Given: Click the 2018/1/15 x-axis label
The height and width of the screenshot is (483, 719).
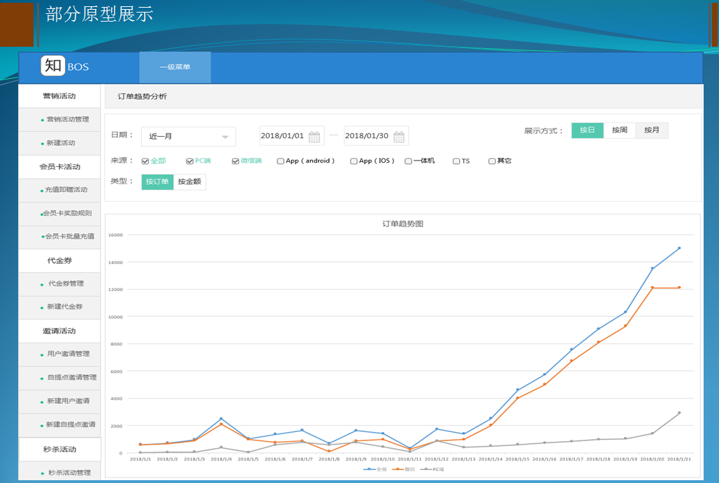Looking at the screenshot, I should pyautogui.click(x=517, y=459).
